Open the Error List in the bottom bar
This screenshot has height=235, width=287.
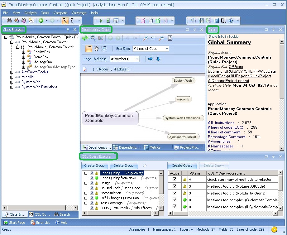[40, 223]
